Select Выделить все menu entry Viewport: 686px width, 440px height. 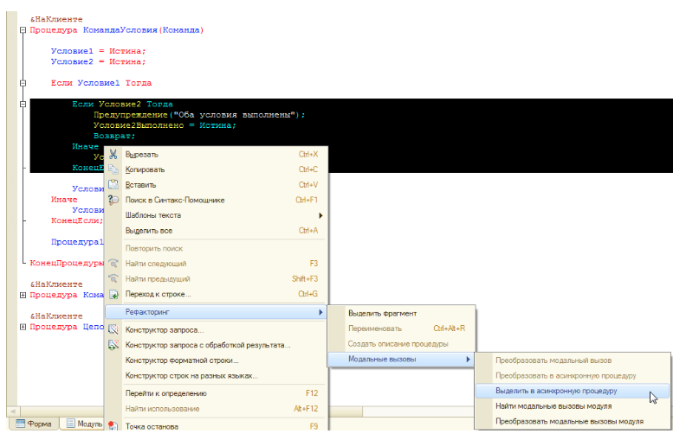click(x=149, y=231)
